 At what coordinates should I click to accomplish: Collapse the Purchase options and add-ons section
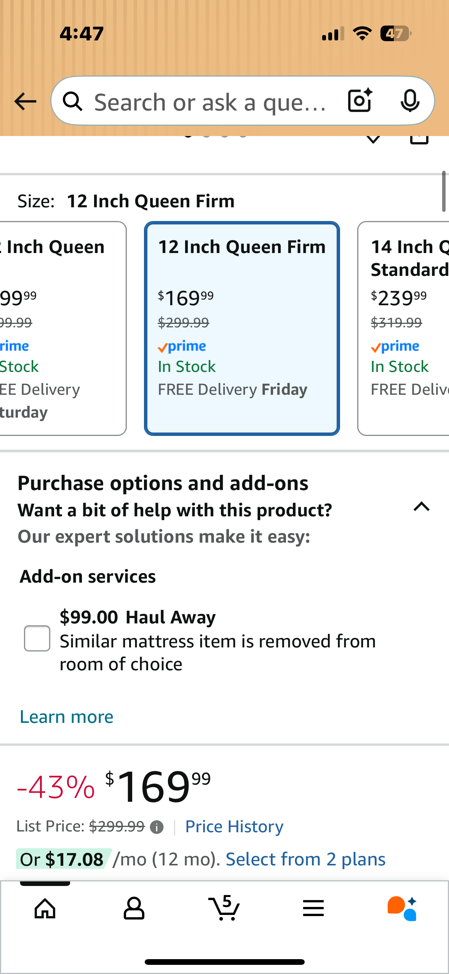(421, 507)
